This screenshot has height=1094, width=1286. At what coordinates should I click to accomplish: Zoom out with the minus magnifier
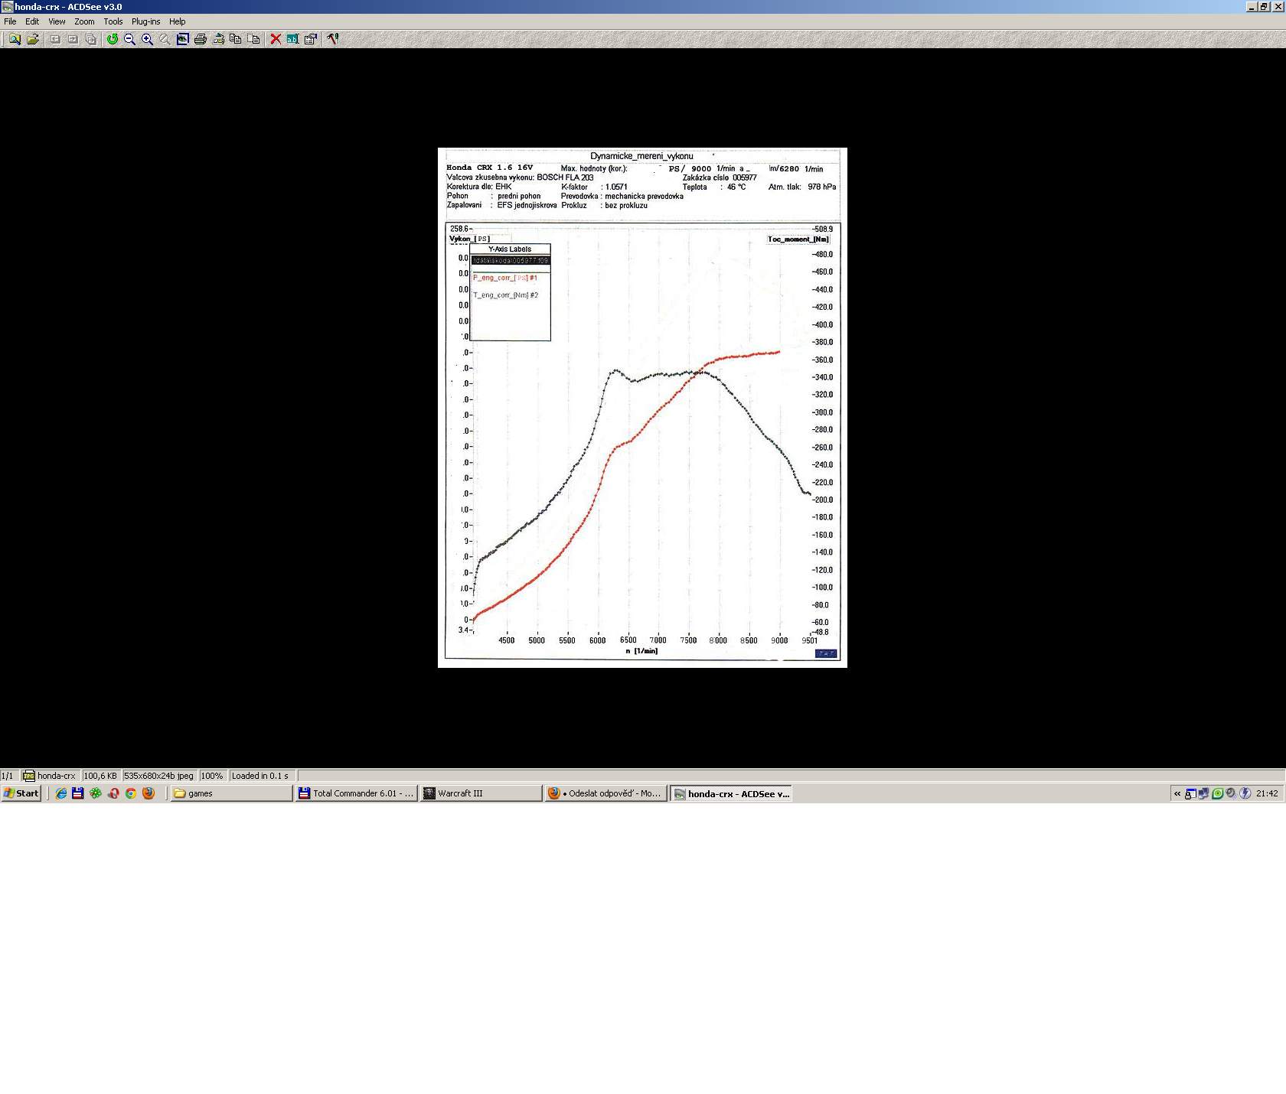coord(130,39)
